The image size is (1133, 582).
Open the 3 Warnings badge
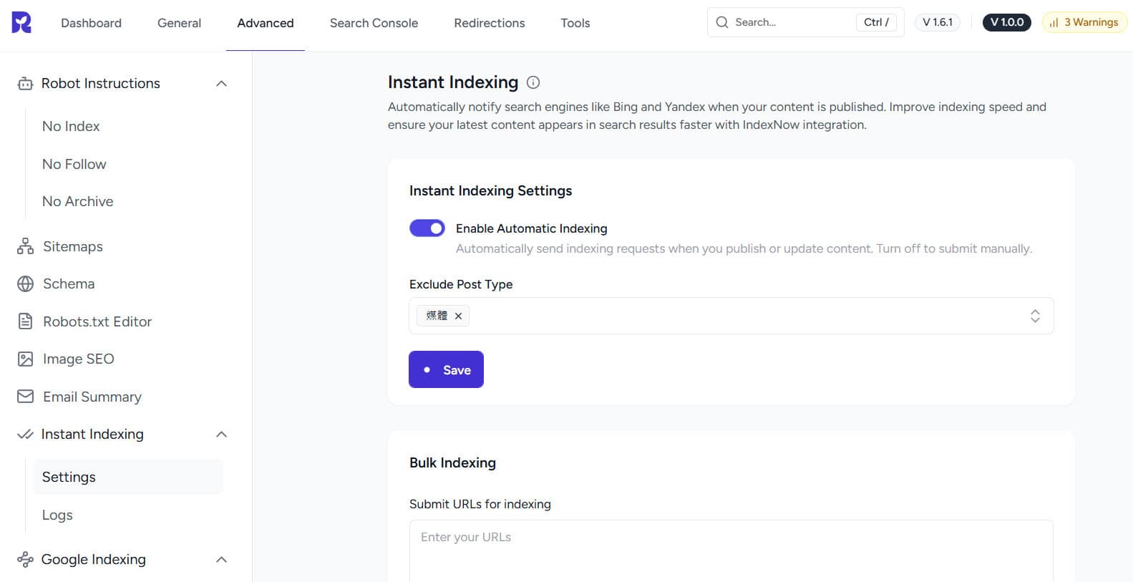click(x=1084, y=22)
